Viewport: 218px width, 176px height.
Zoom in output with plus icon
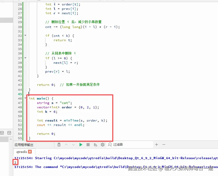[x=156, y=145]
